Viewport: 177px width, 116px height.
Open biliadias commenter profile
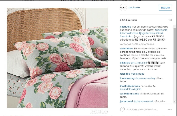tap(125, 63)
